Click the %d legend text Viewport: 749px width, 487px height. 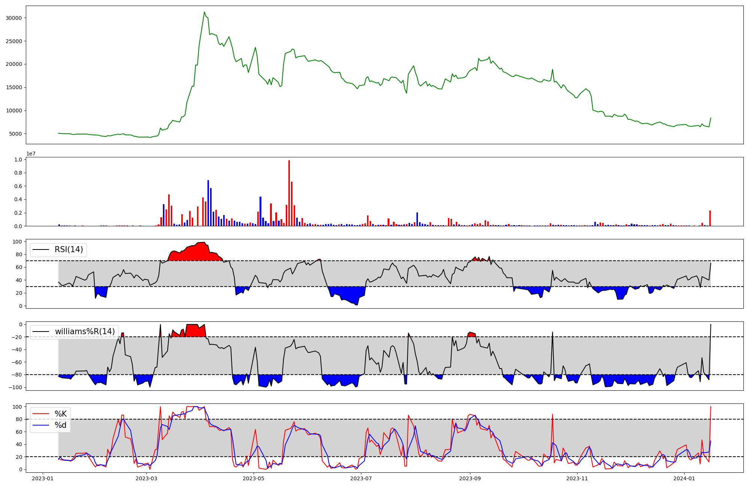point(61,425)
